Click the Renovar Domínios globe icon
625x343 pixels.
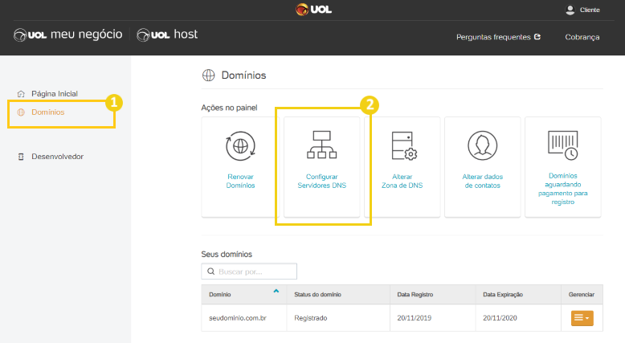[240, 146]
